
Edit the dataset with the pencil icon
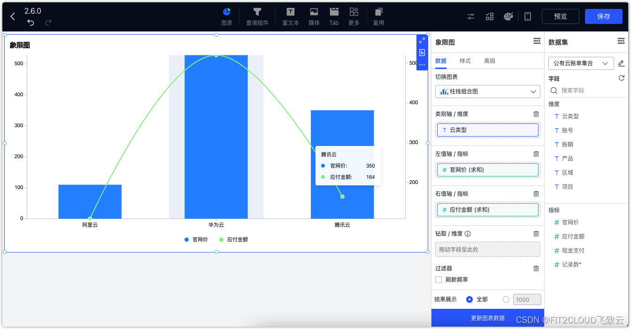point(621,63)
